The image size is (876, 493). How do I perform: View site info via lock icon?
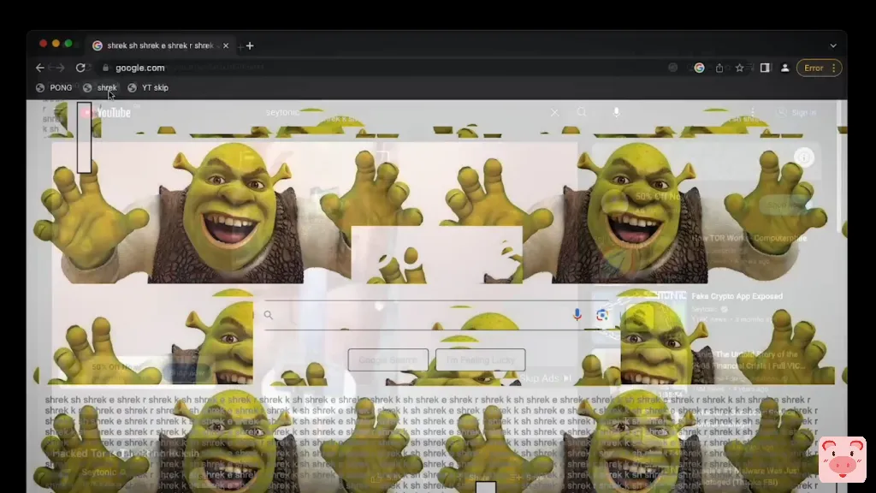(105, 68)
